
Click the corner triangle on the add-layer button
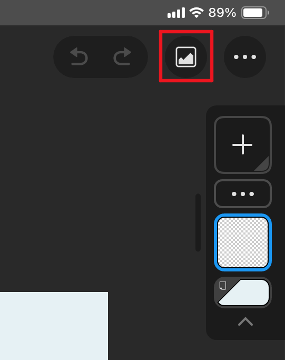pyautogui.click(x=263, y=164)
